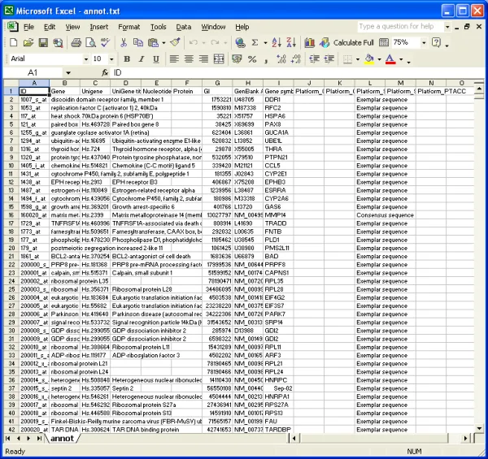Open the Data menu
The width and height of the screenshot is (488, 459).
tap(184, 27)
